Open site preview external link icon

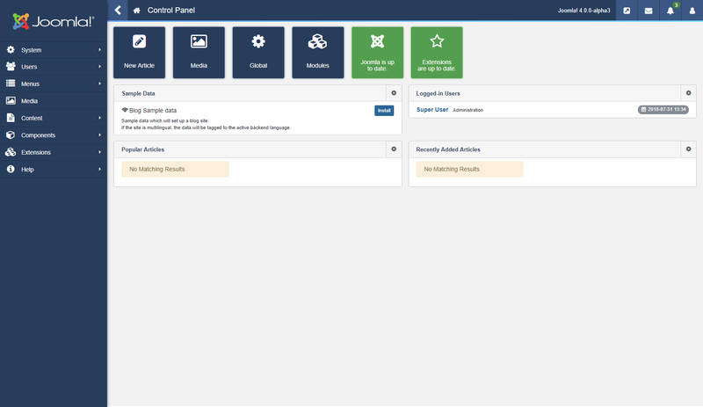coord(627,11)
